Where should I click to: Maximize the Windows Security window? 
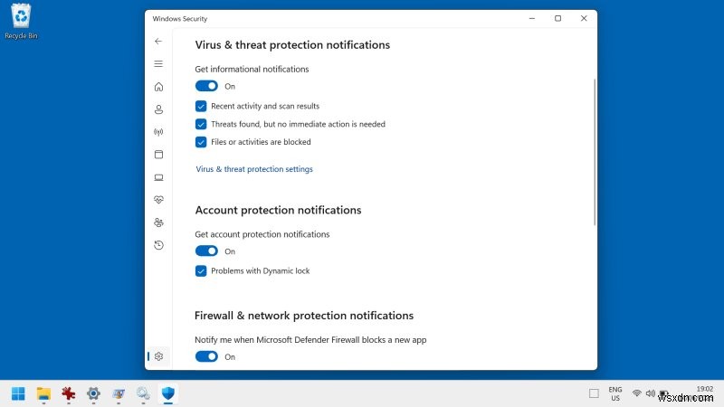(557, 18)
